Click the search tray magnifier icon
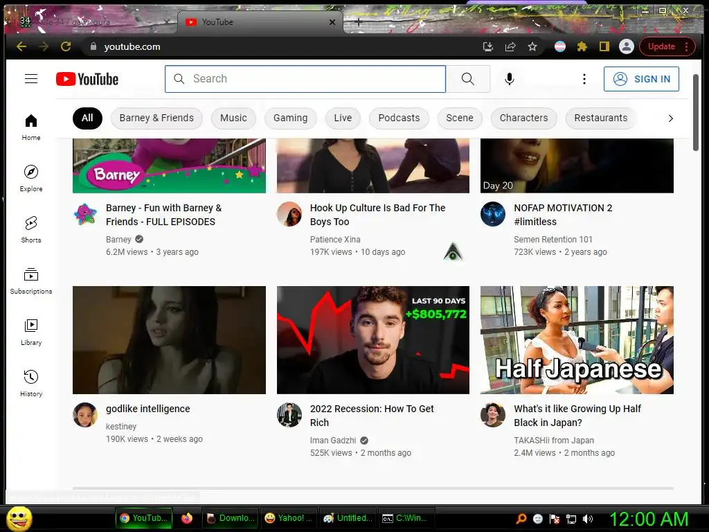709x532 pixels. [521, 519]
